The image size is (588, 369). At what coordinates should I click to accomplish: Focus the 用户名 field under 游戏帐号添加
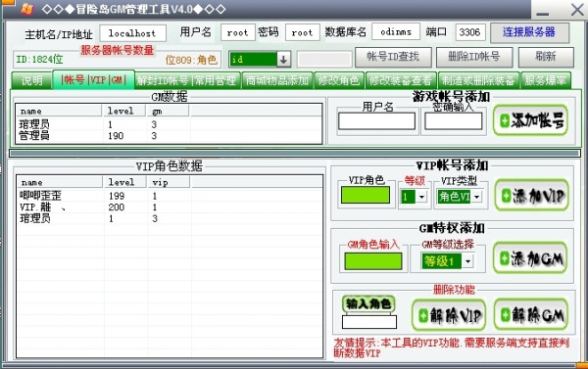pos(376,121)
